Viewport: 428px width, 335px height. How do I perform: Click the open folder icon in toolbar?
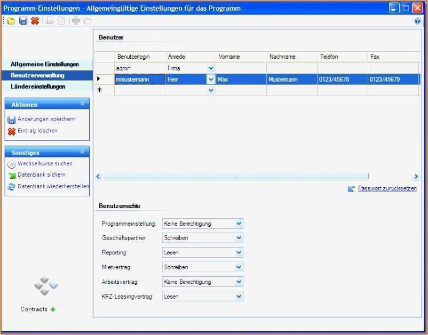(11, 21)
